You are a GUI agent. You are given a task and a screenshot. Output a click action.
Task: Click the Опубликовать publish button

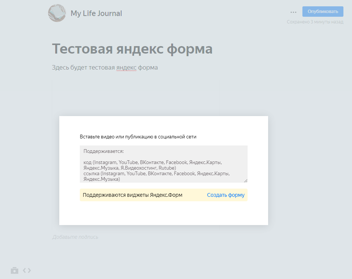(x=323, y=12)
